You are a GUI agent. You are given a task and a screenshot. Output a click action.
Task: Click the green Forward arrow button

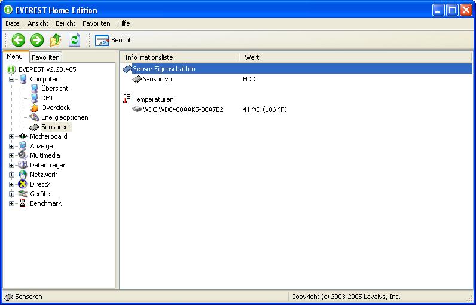coord(37,40)
